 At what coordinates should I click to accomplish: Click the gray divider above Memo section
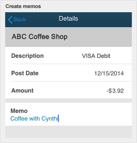[x=68, y=101]
